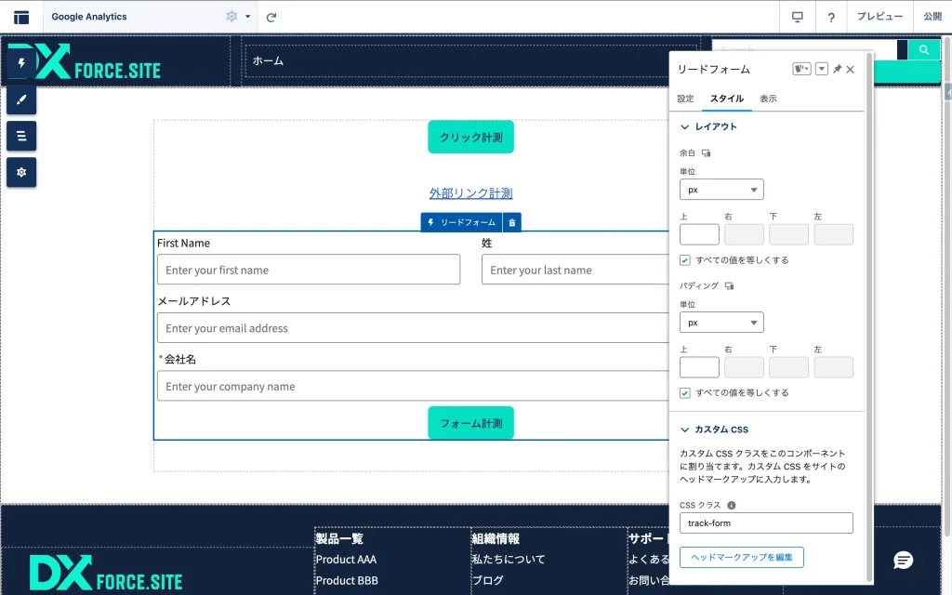Uncheck すべての値を等しくする under 余白
952x595 pixels.
tap(685, 260)
